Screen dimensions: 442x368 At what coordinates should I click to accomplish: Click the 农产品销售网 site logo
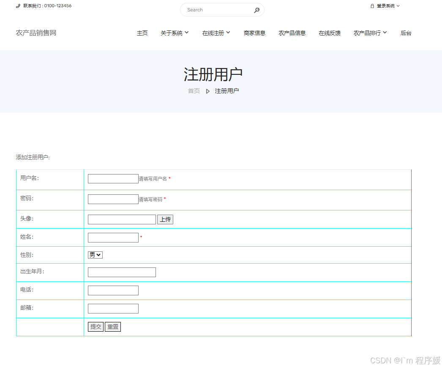pyautogui.click(x=35, y=33)
